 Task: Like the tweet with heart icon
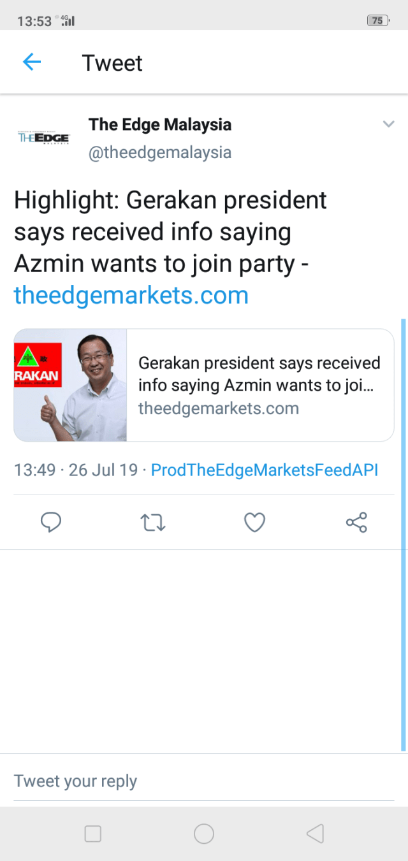coord(254,523)
